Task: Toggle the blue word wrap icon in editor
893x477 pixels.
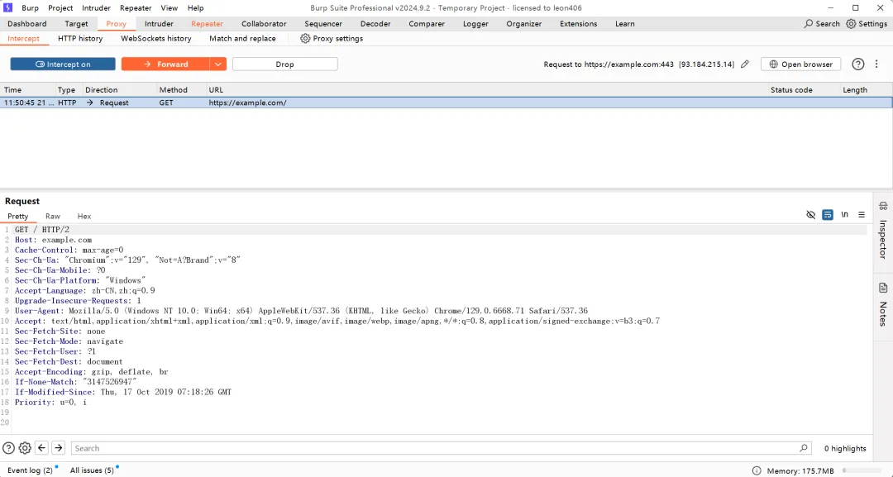Action: [828, 215]
